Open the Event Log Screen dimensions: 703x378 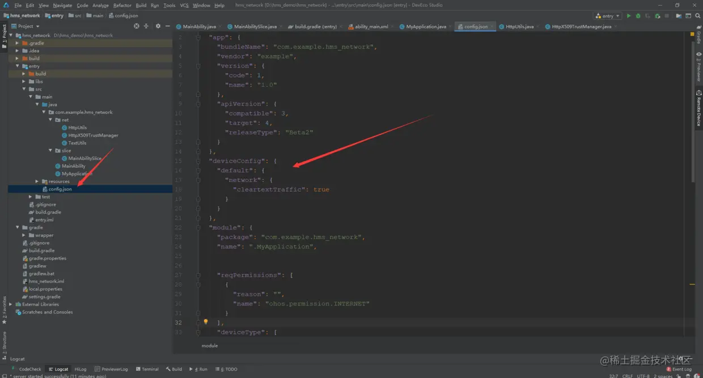tap(679, 369)
